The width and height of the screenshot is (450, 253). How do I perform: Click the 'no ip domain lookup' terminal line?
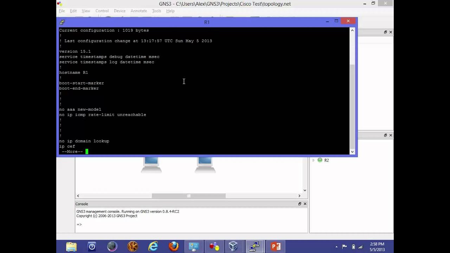click(84, 141)
